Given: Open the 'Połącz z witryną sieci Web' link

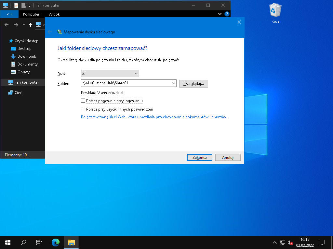Looking at the screenshot, I should point(153,117).
